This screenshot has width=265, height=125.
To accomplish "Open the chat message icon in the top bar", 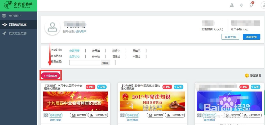I will click(x=242, y=5).
